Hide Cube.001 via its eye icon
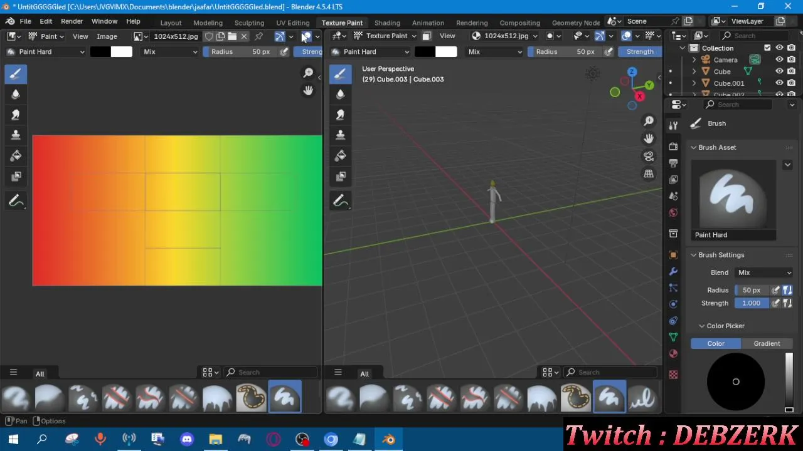 click(779, 83)
